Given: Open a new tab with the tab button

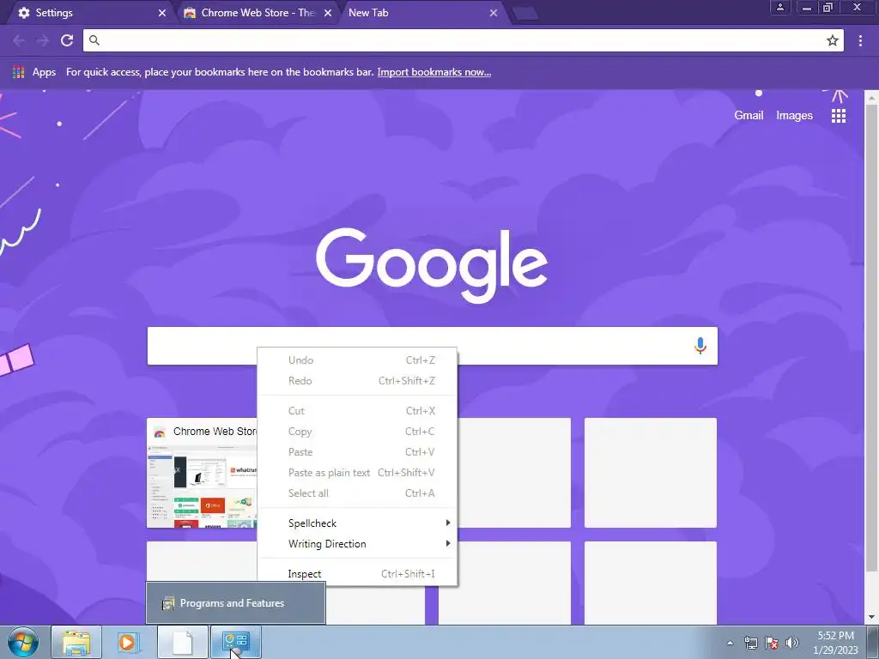Looking at the screenshot, I should 525,14.
